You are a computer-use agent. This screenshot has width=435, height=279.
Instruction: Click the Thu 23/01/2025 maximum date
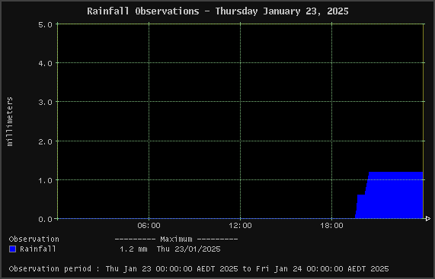click(189, 249)
